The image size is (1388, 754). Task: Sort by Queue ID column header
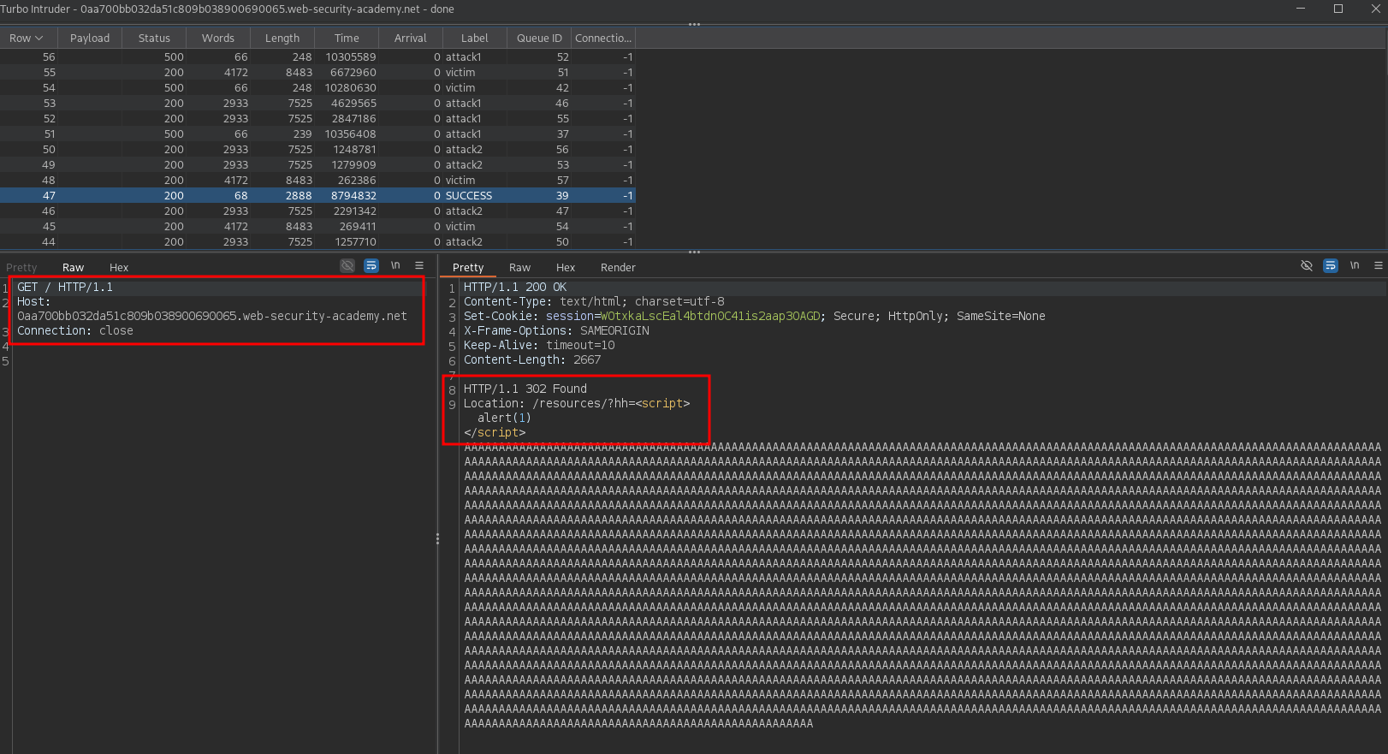539,39
